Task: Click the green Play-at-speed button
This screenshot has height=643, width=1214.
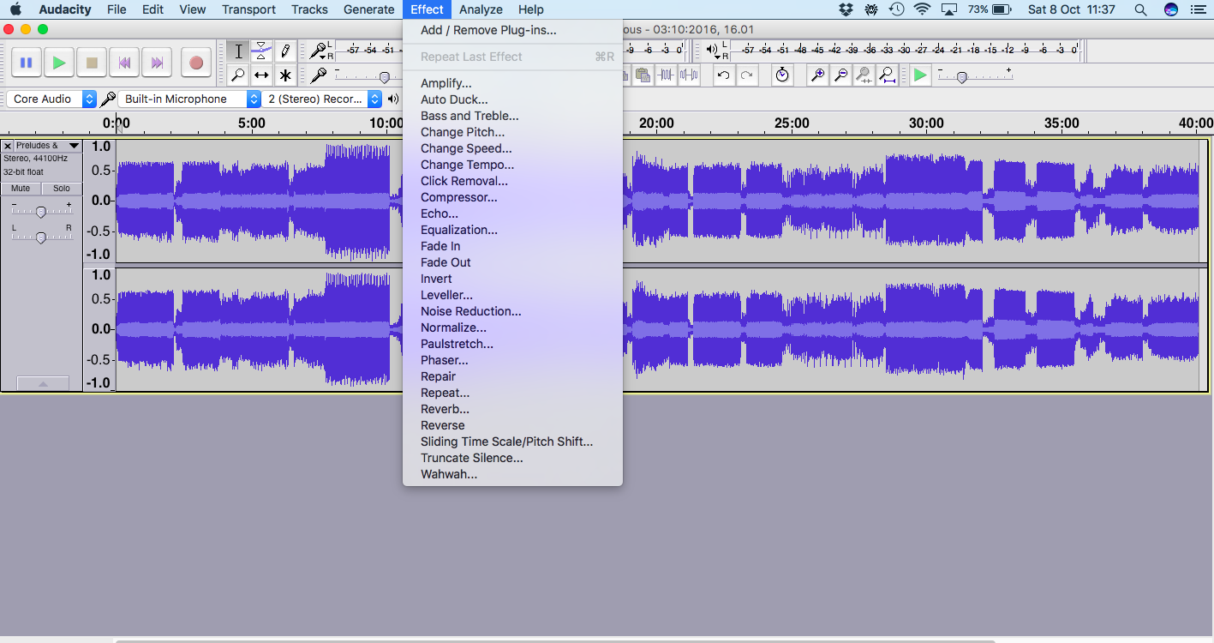Action: point(920,75)
